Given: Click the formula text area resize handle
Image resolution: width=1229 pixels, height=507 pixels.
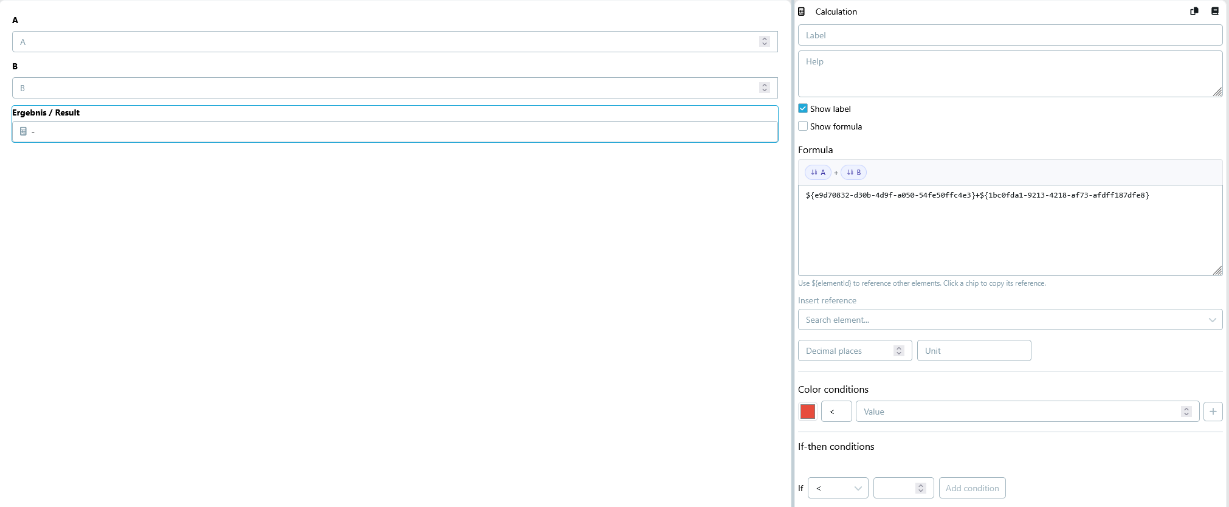Looking at the screenshot, I should click(1217, 271).
